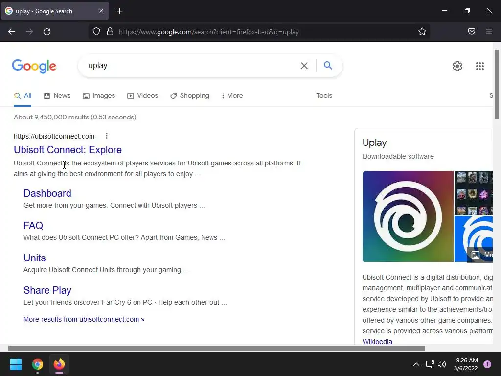Show more results from ubisoftconnect.com
The height and width of the screenshot is (376, 501).
[84, 319]
